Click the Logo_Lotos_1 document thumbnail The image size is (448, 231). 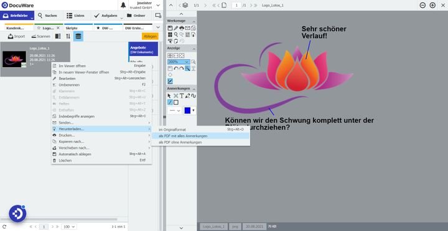[14, 59]
